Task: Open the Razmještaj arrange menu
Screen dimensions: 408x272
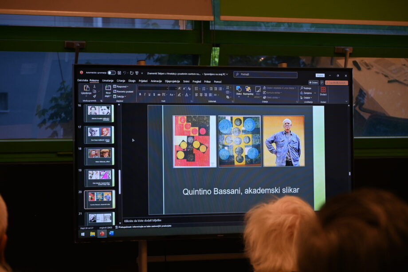Action: (x=248, y=91)
